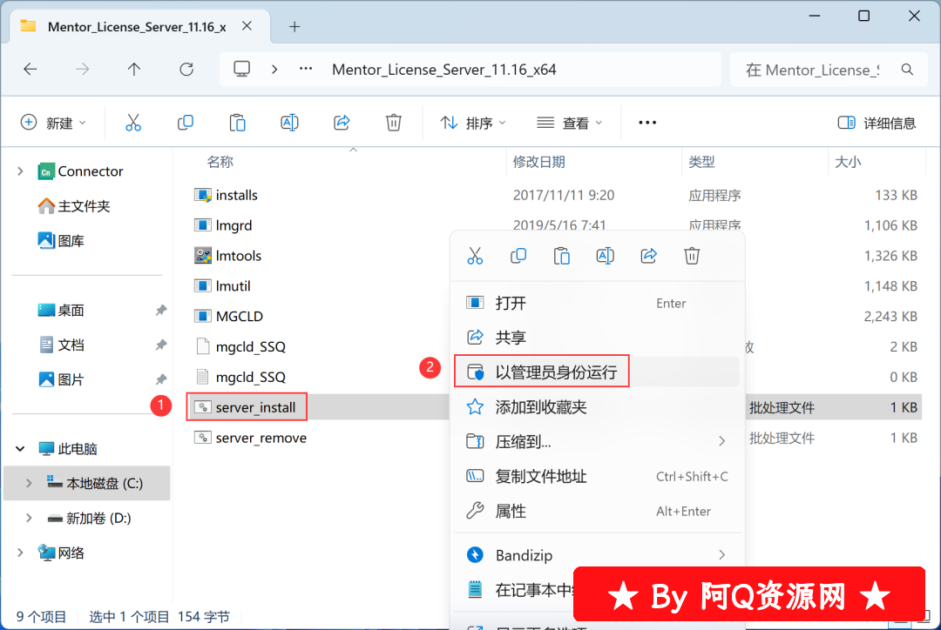The image size is (941, 630).
Task: Expand the 网络 tree node
Action: tap(20, 553)
